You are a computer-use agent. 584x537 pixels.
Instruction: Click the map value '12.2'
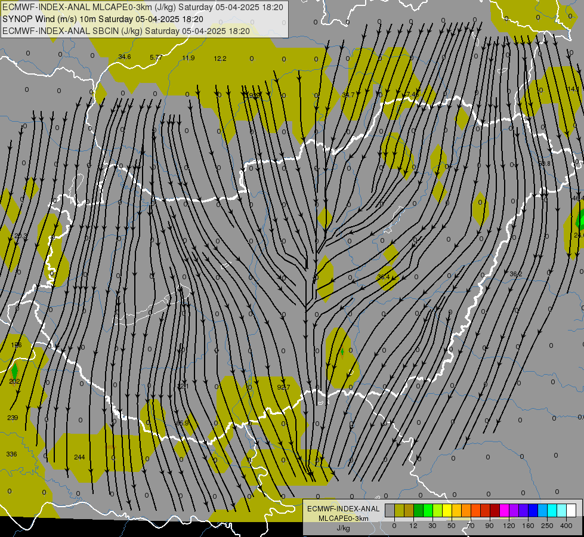point(220,58)
